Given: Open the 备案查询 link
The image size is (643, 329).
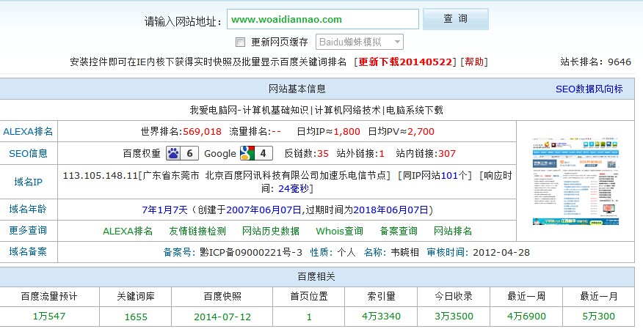Looking at the screenshot, I should (399, 232).
